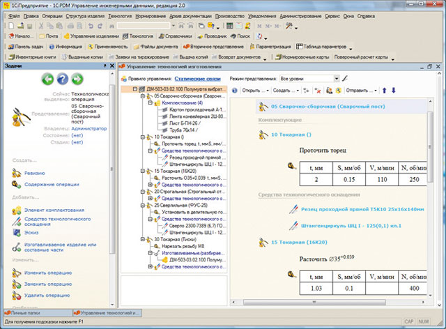Click the calculator table icon in toolbar
The height and width of the screenshot is (329, 446).
pyautogui.click(x=229, y=26)
